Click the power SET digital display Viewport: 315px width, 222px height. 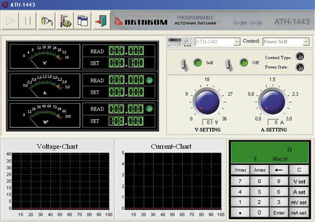click(x=126, y=121)
